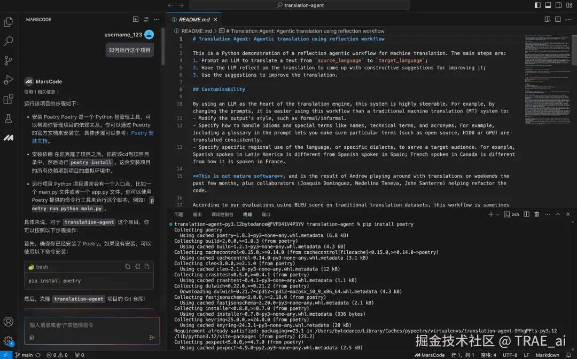Open the Search view in activity bar
The image size is (577, 359).
[x=8, y=41]
